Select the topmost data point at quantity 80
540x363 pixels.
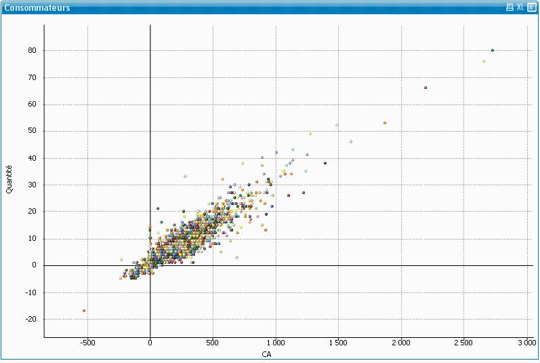(x=493, y=50)
